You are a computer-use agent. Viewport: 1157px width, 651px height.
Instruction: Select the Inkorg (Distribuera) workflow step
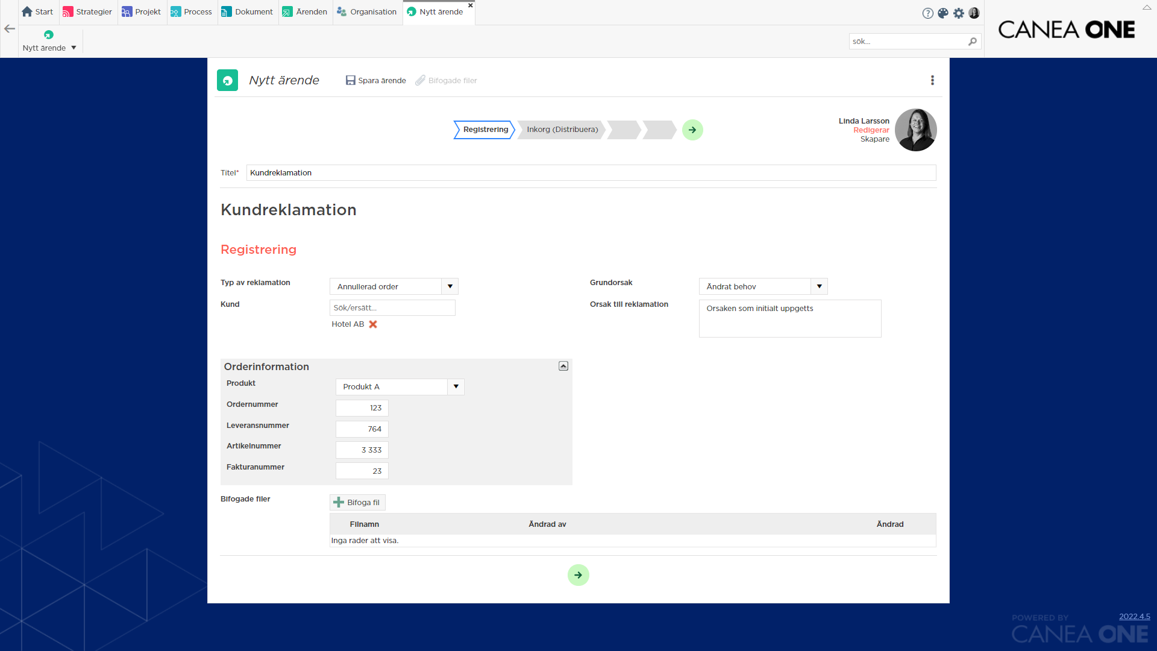click(x=562, y=130)
